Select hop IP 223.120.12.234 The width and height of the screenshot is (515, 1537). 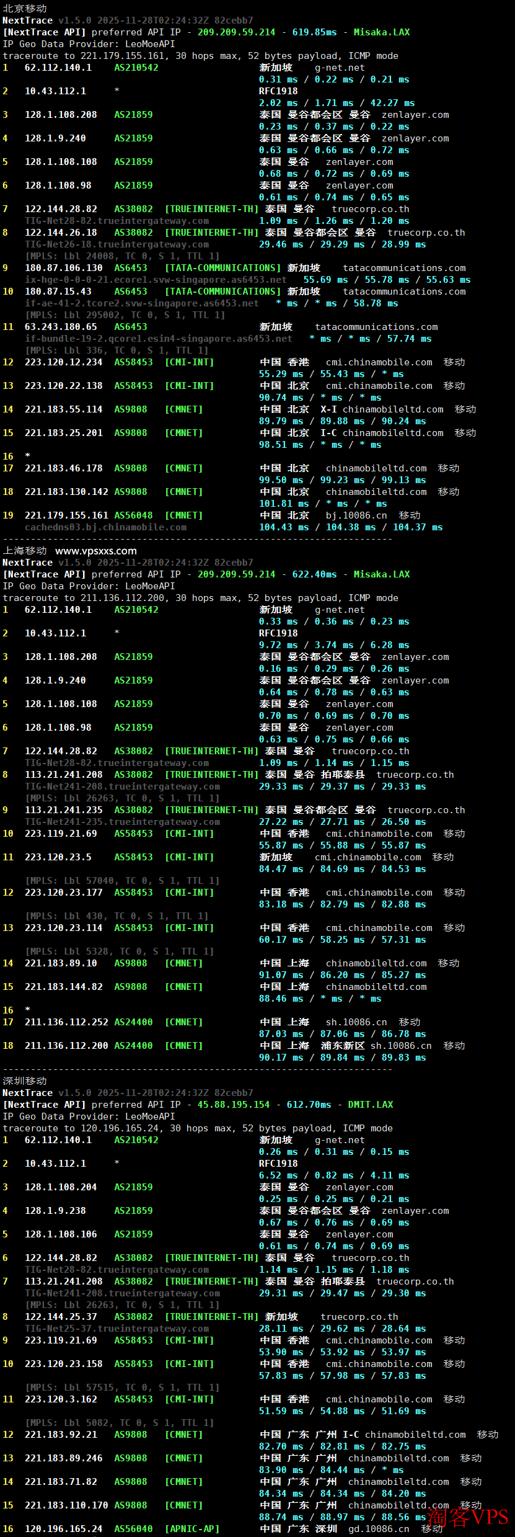64,362
